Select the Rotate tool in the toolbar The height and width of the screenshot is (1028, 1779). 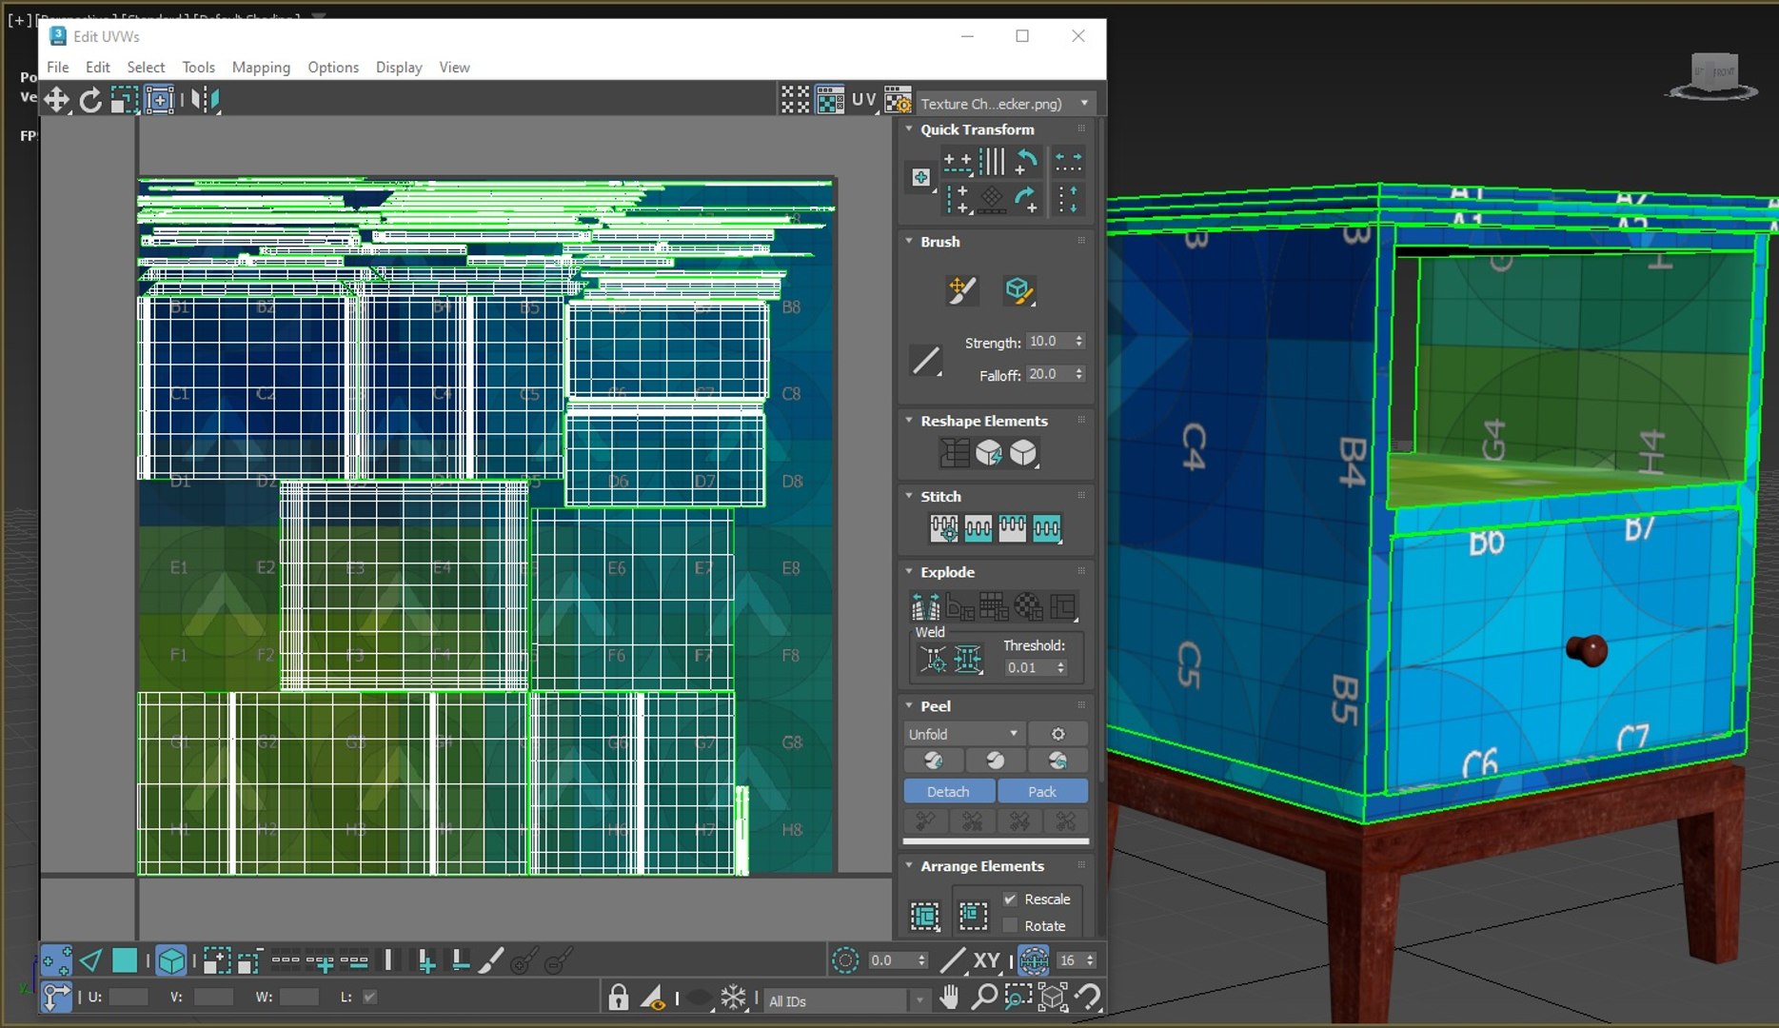(90, 100)
